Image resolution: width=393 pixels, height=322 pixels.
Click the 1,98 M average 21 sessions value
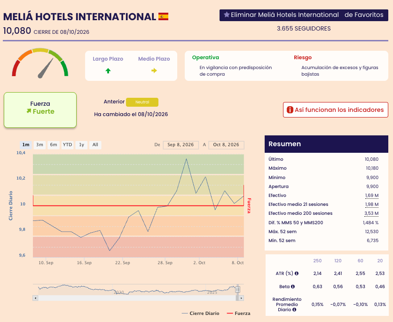coord(372,204)
